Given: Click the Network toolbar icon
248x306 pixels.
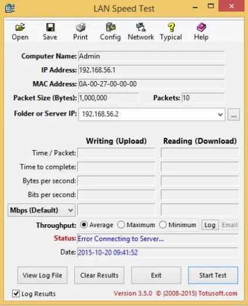Looking at the screenshot, I should pos(141,27).
